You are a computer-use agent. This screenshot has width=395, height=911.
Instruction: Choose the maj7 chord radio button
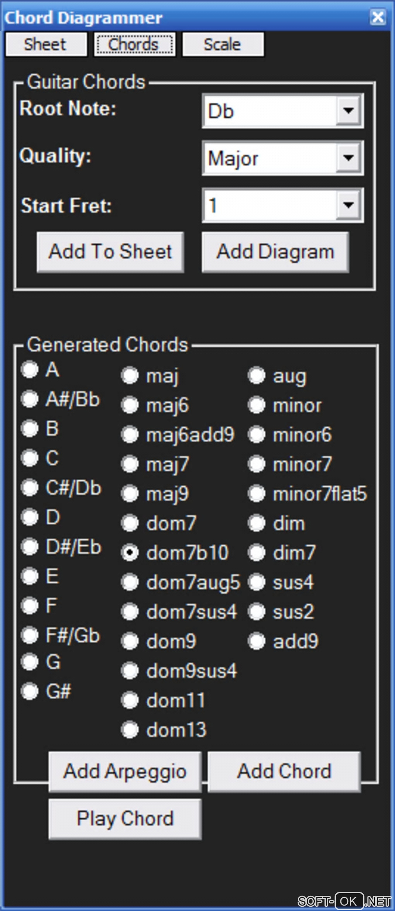tap(130, 464)
